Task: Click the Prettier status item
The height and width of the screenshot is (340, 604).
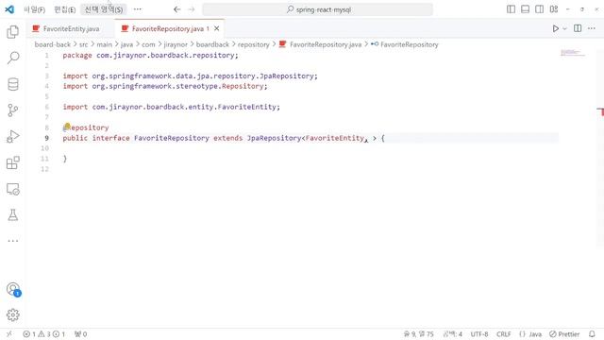Action: click(564, 334)
